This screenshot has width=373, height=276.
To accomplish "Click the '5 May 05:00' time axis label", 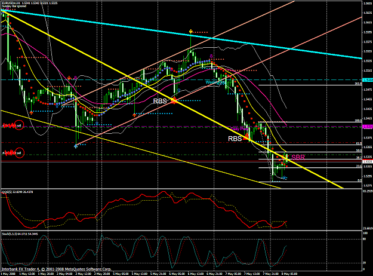I will [121, 274].
